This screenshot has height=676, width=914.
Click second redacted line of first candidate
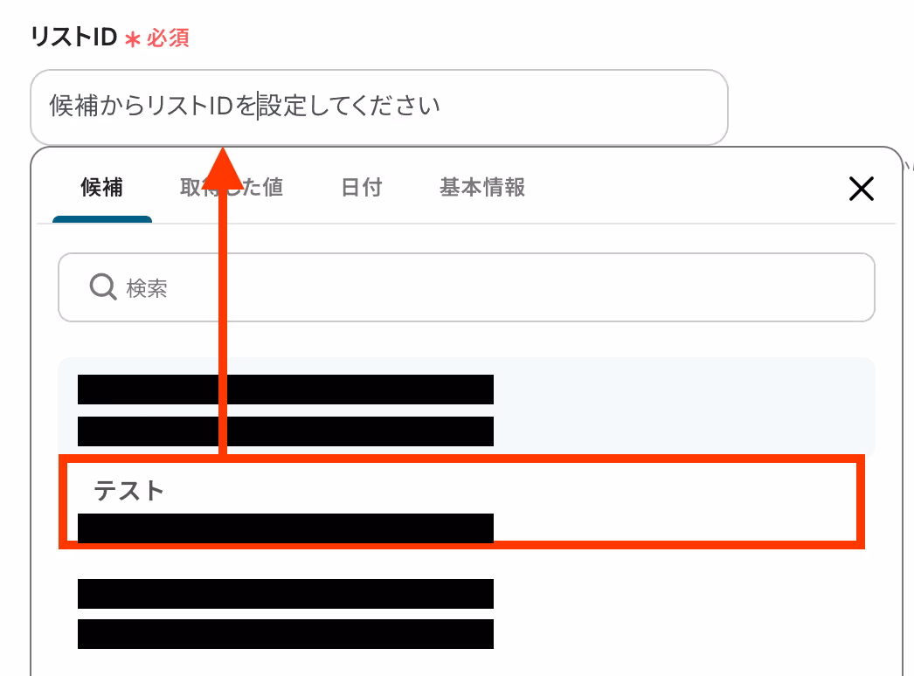(x=286, y=431)
